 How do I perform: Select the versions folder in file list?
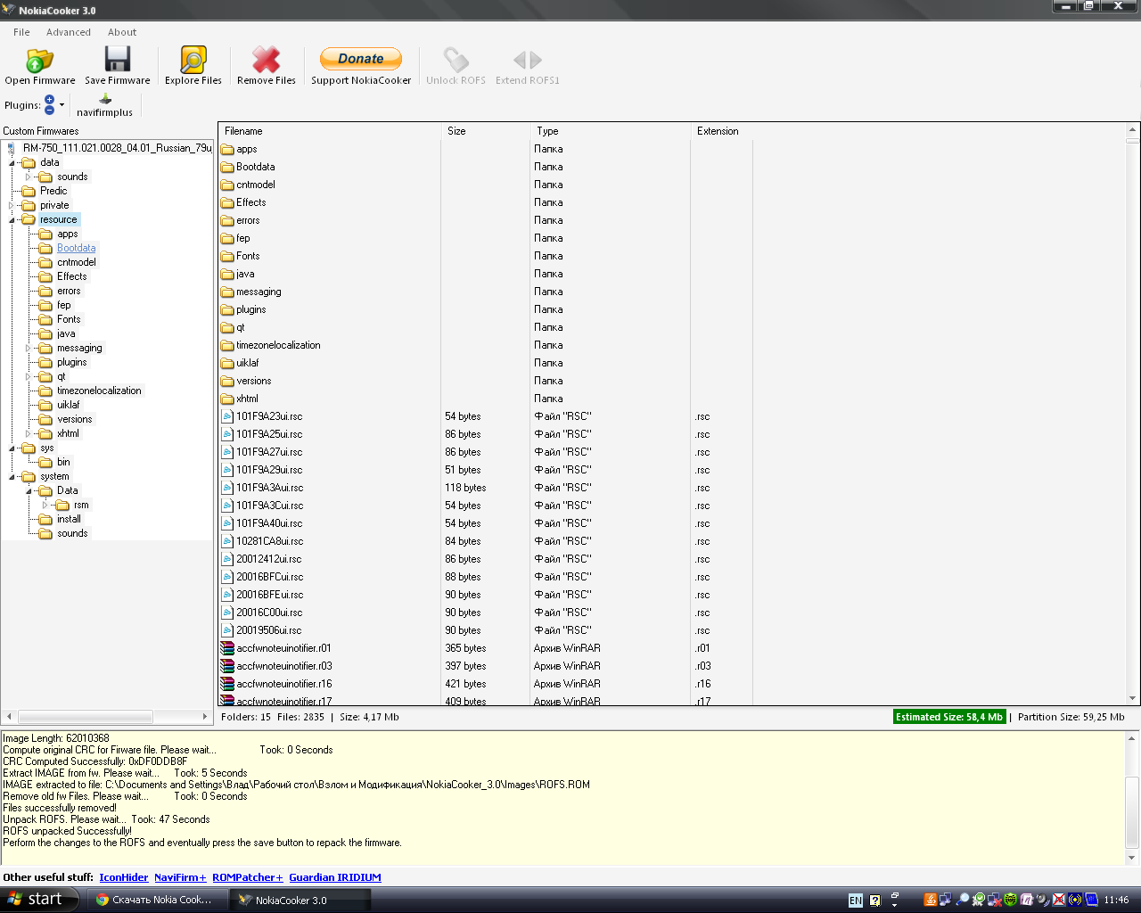pos(253,381)
